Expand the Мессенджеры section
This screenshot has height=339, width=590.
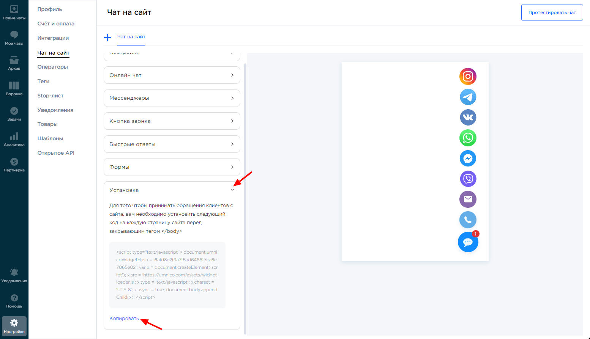click(x=172, y=98)
